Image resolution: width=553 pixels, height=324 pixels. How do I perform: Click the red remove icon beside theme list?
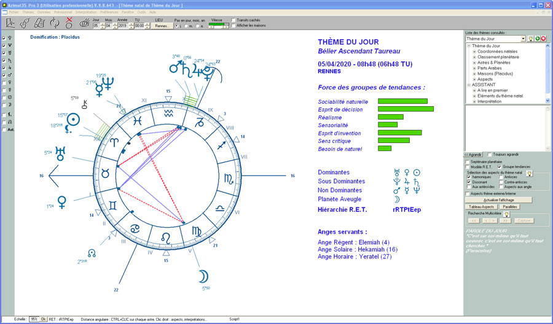543,39
